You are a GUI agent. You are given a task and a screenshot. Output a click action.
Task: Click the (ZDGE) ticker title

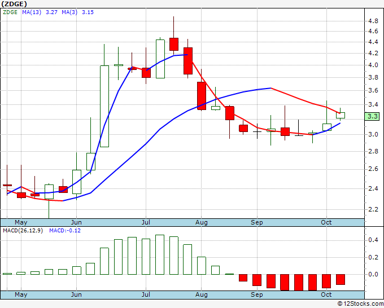(14, 3)
